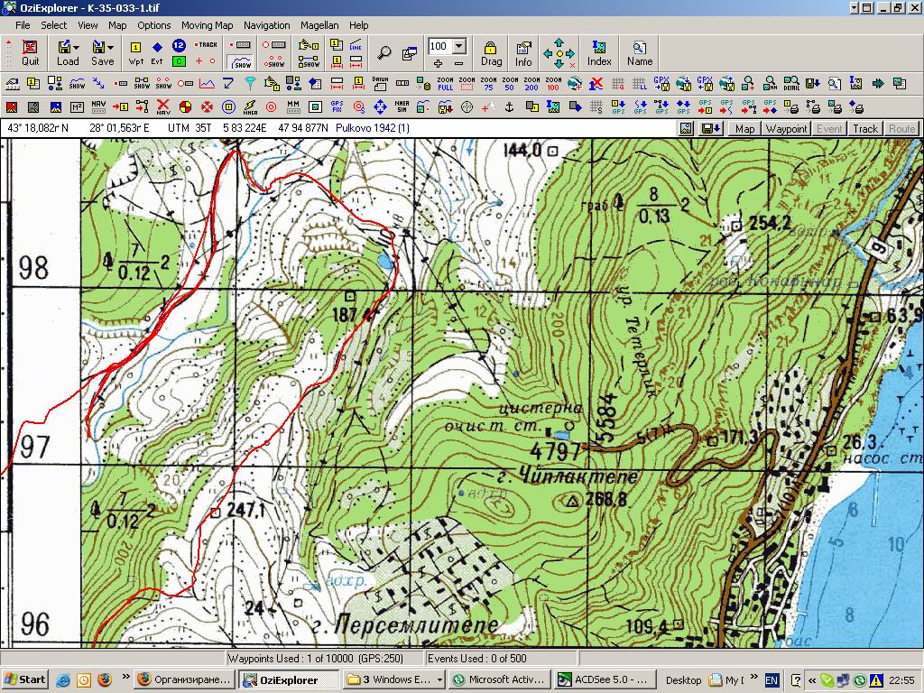The width and height of the screenshot is (924, 693).
Task: Open the zoom percentage combo box
Action: tap(459, 46)
